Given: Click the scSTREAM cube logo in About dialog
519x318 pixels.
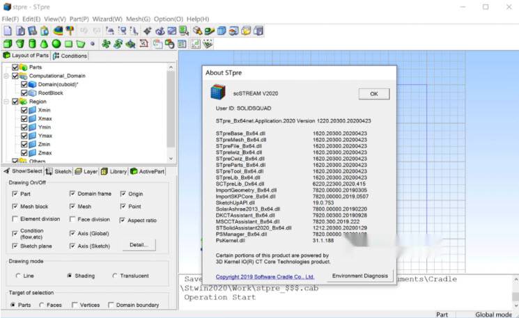Looking at the screenshot, I should coord(218,93).
